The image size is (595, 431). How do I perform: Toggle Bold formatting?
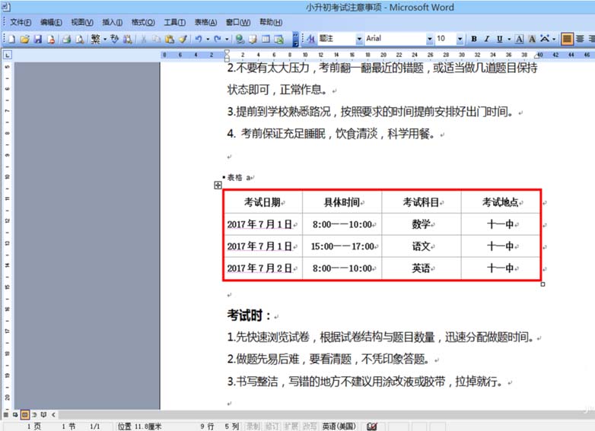[x=474, y=39]
